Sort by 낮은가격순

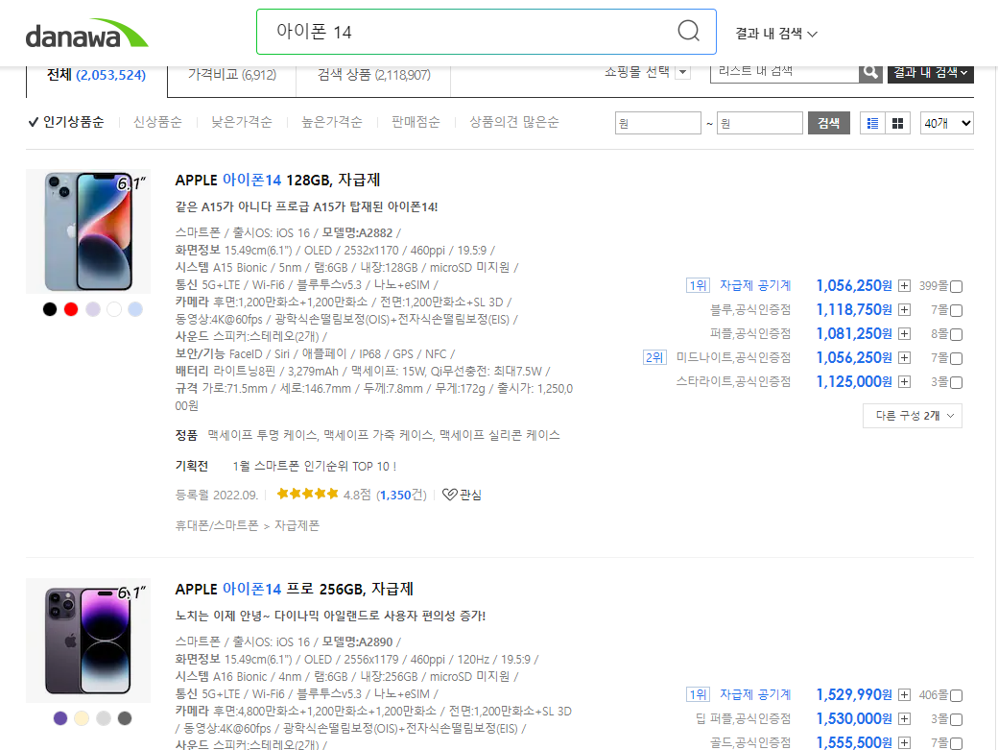pyautogui.click(x=241, y=122)
